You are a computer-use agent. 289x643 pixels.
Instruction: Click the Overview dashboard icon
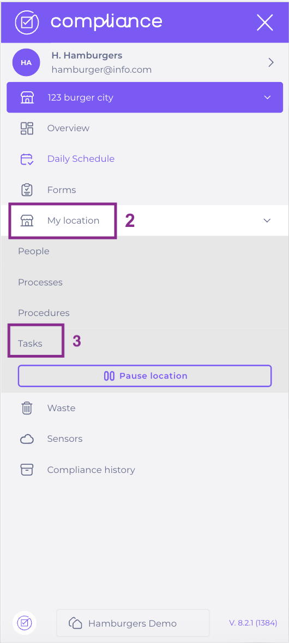(x=27, y=128)
